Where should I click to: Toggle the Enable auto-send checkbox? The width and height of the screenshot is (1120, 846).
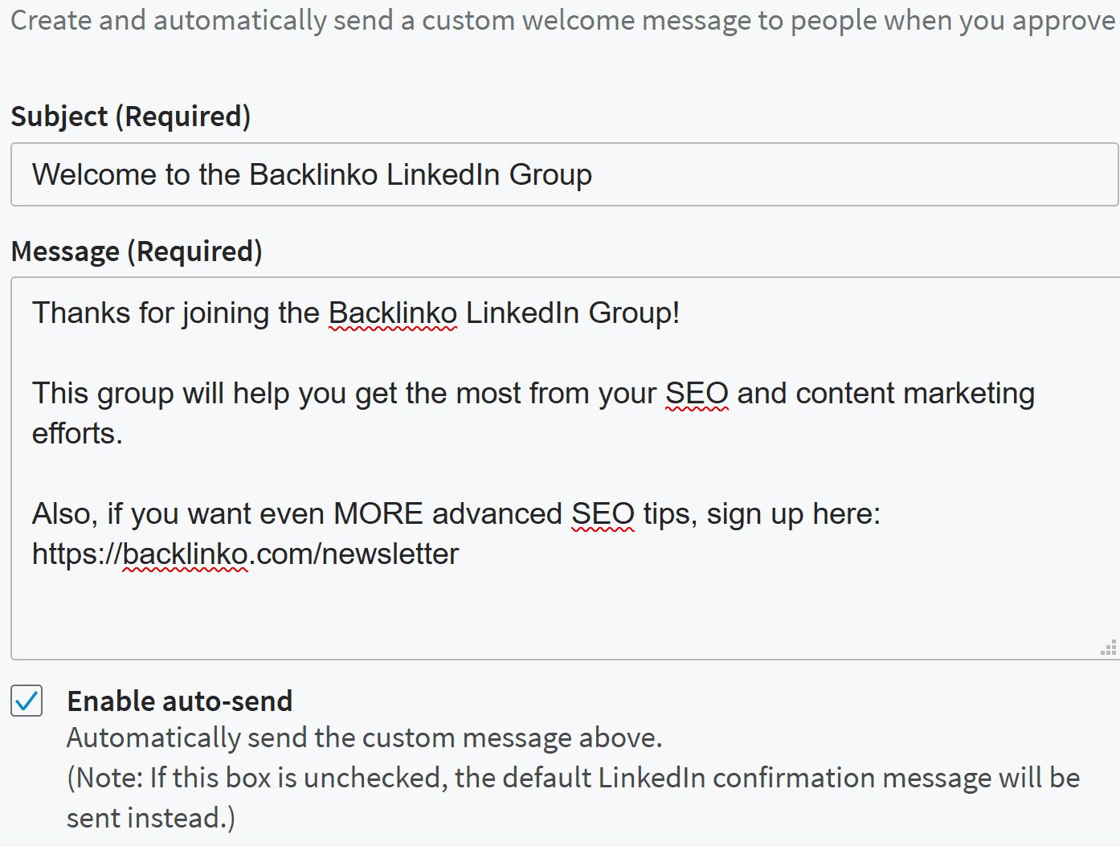[x=27, y=701]
